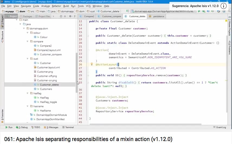Open the Terminal tool window
Image resolution: width=232 pixels, height=144 pixels.
pyautogui.click(x=68, y=127)
